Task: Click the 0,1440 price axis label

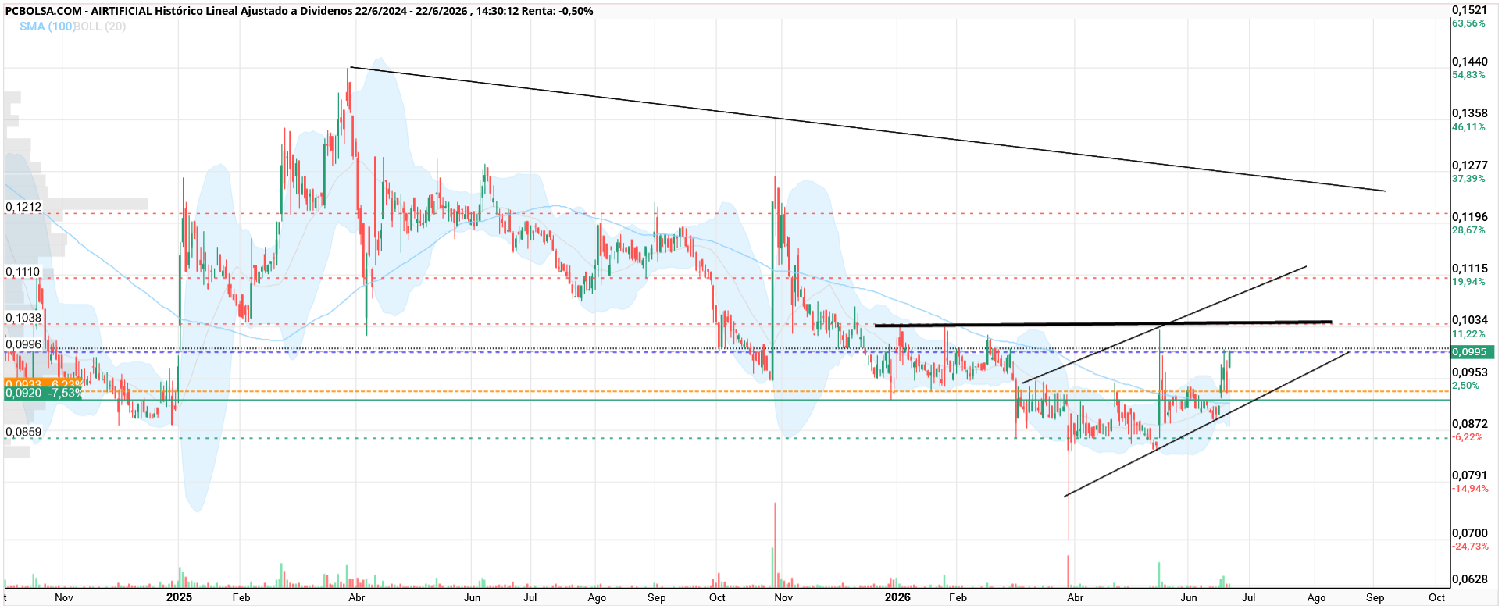Action: [1469, 62]
